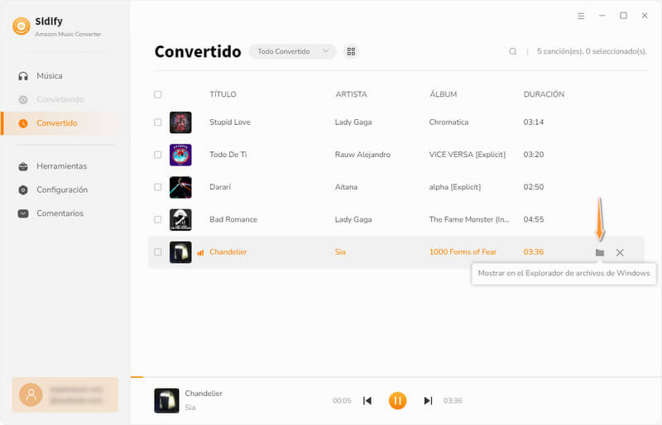Click the Rauw Alejandro artist cell
Screen dimensions: 662x425
[x=362, y=155]
